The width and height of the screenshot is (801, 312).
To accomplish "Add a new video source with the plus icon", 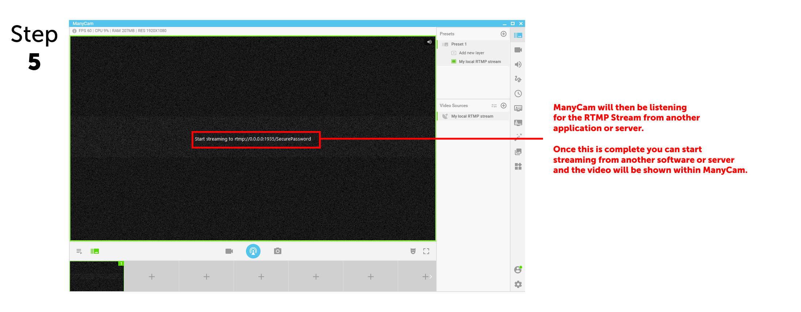I will coord(504,106).
